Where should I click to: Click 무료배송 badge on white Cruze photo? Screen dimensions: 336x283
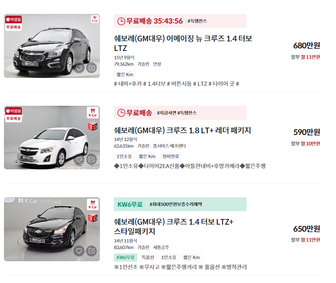(x=13, y=118)
